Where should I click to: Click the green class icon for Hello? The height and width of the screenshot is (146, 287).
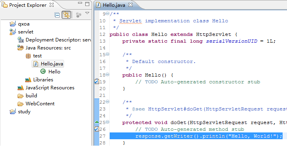(x=43, y=71)
